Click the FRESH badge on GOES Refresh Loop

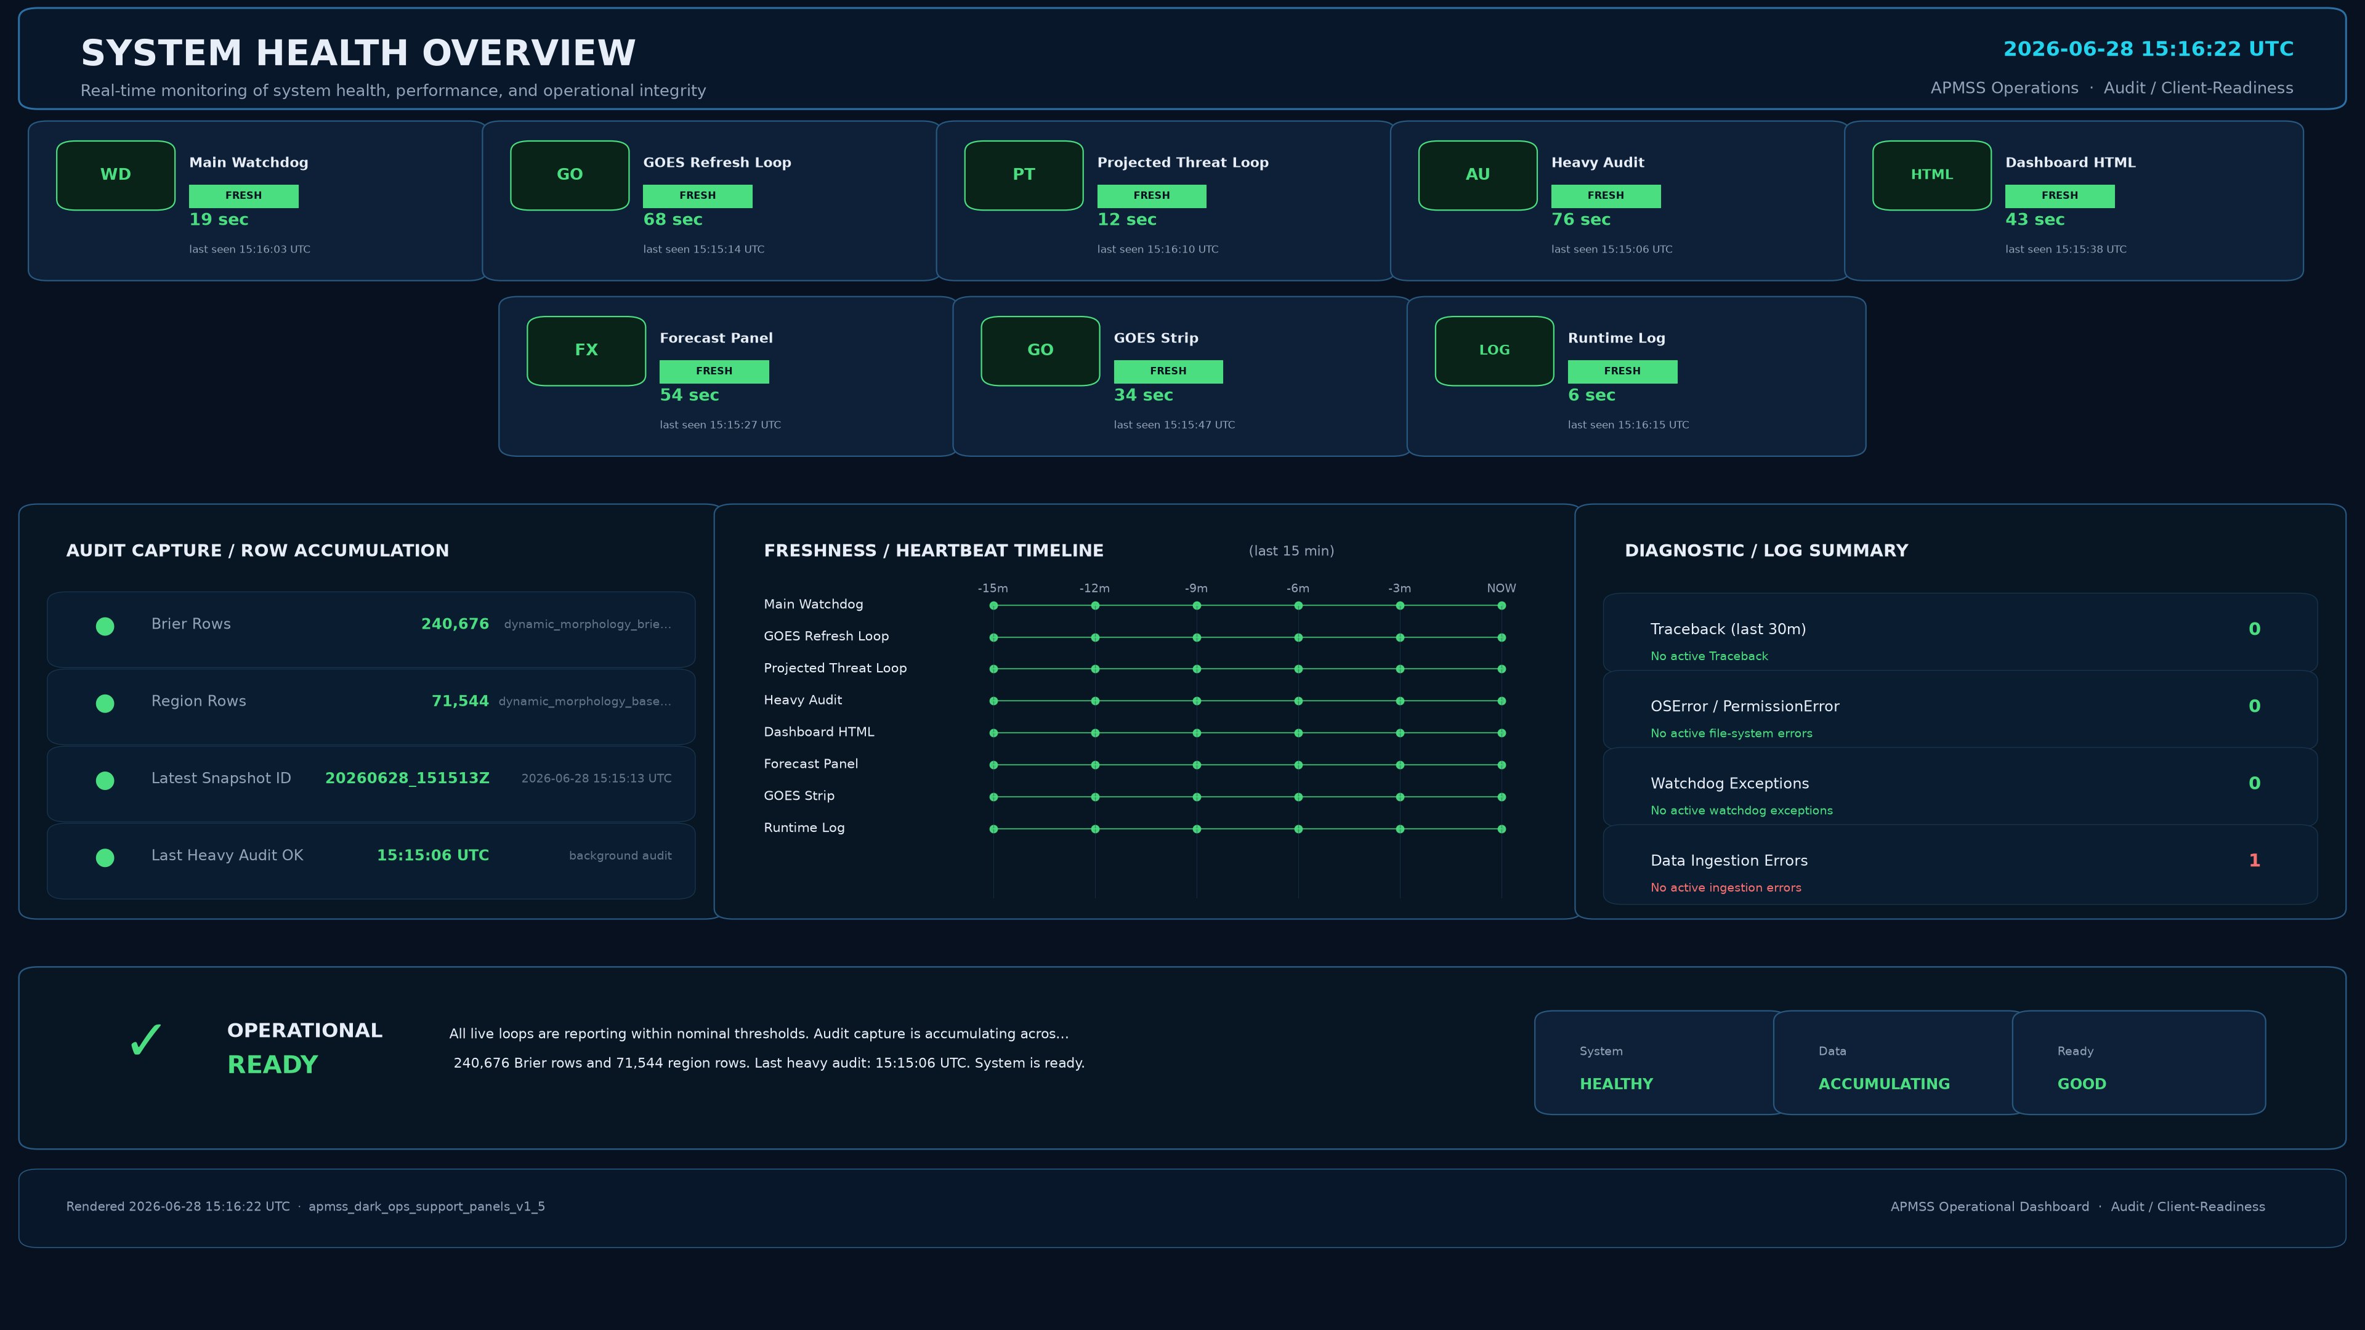pyautogui.click(x=697, y=196)
